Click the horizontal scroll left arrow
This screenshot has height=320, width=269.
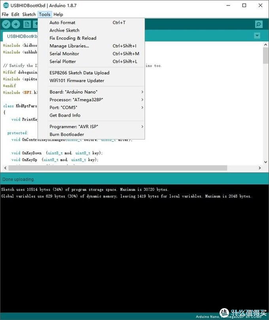coord(6,168)
